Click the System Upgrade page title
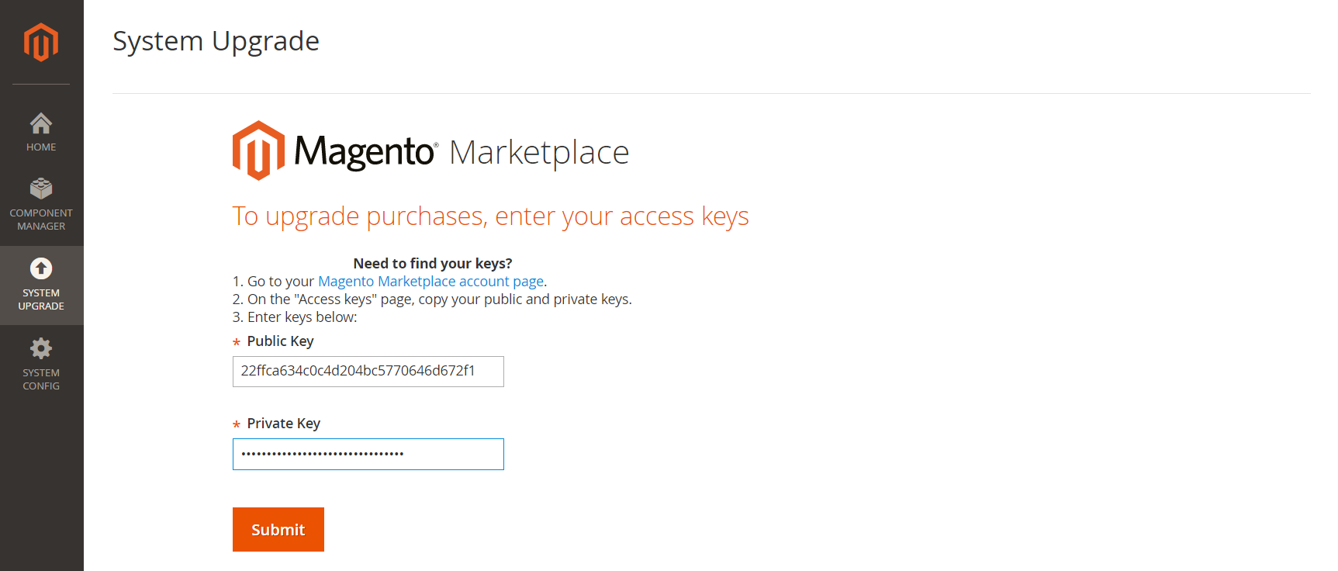This screenshot has height=571, width=1338. [216, 41]
